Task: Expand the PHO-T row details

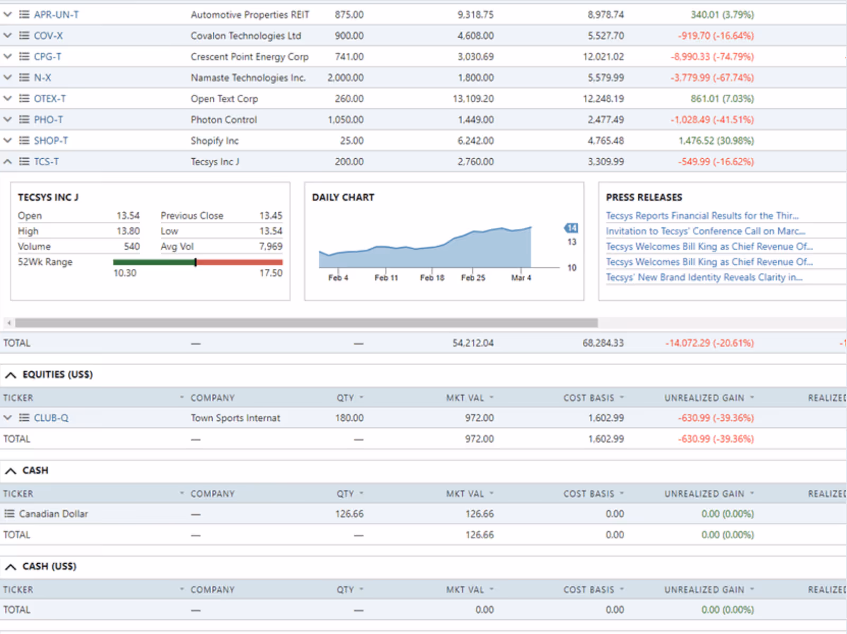Action: click(7, 120)
